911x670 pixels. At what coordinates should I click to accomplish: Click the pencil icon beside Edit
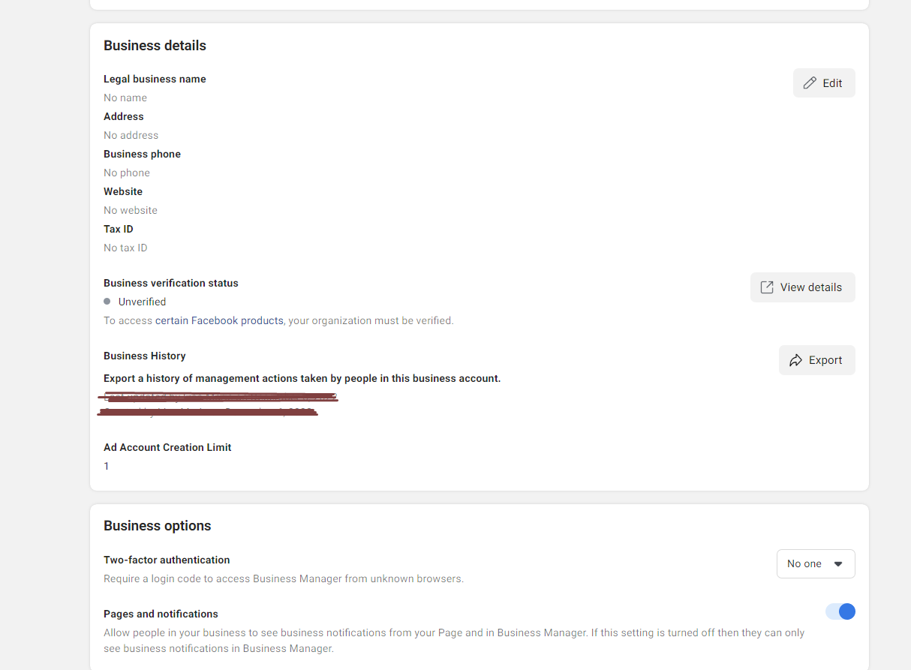point(810,83)
